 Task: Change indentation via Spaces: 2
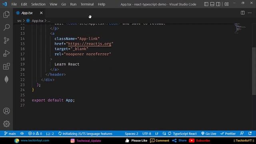click(132, 134)
